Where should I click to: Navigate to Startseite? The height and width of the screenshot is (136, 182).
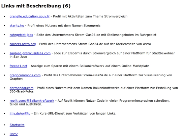(x=17, y=125)
